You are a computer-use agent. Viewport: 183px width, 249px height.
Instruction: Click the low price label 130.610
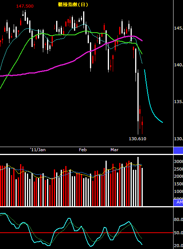click(x=137, y=139)
